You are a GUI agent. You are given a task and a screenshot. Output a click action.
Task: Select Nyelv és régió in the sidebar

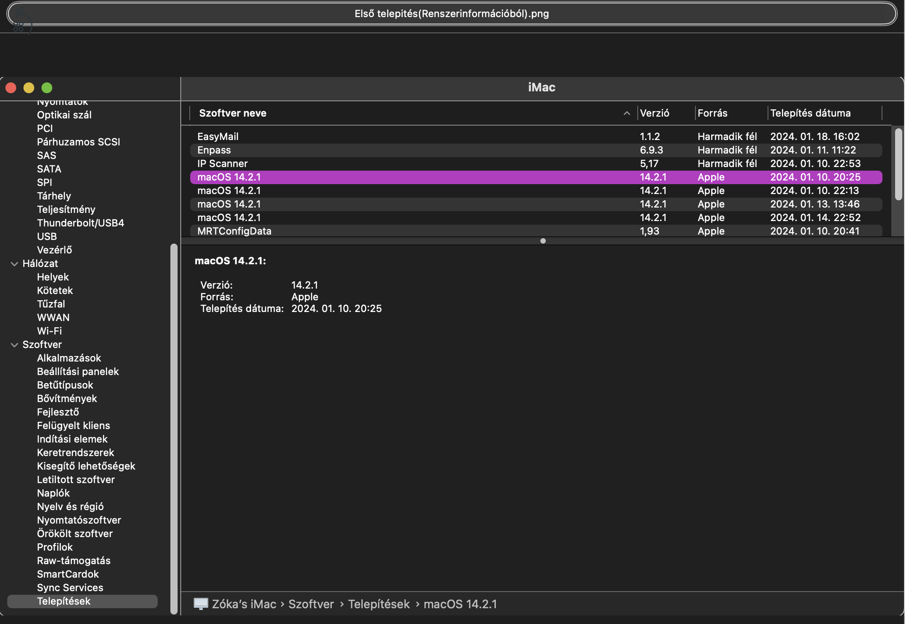click(70, 507)
